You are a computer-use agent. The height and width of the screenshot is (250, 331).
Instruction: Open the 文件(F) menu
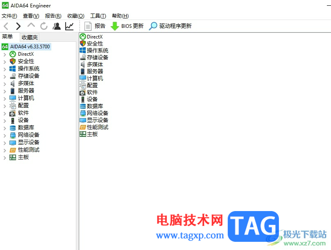pyautogui.click(x=9, y=16)
